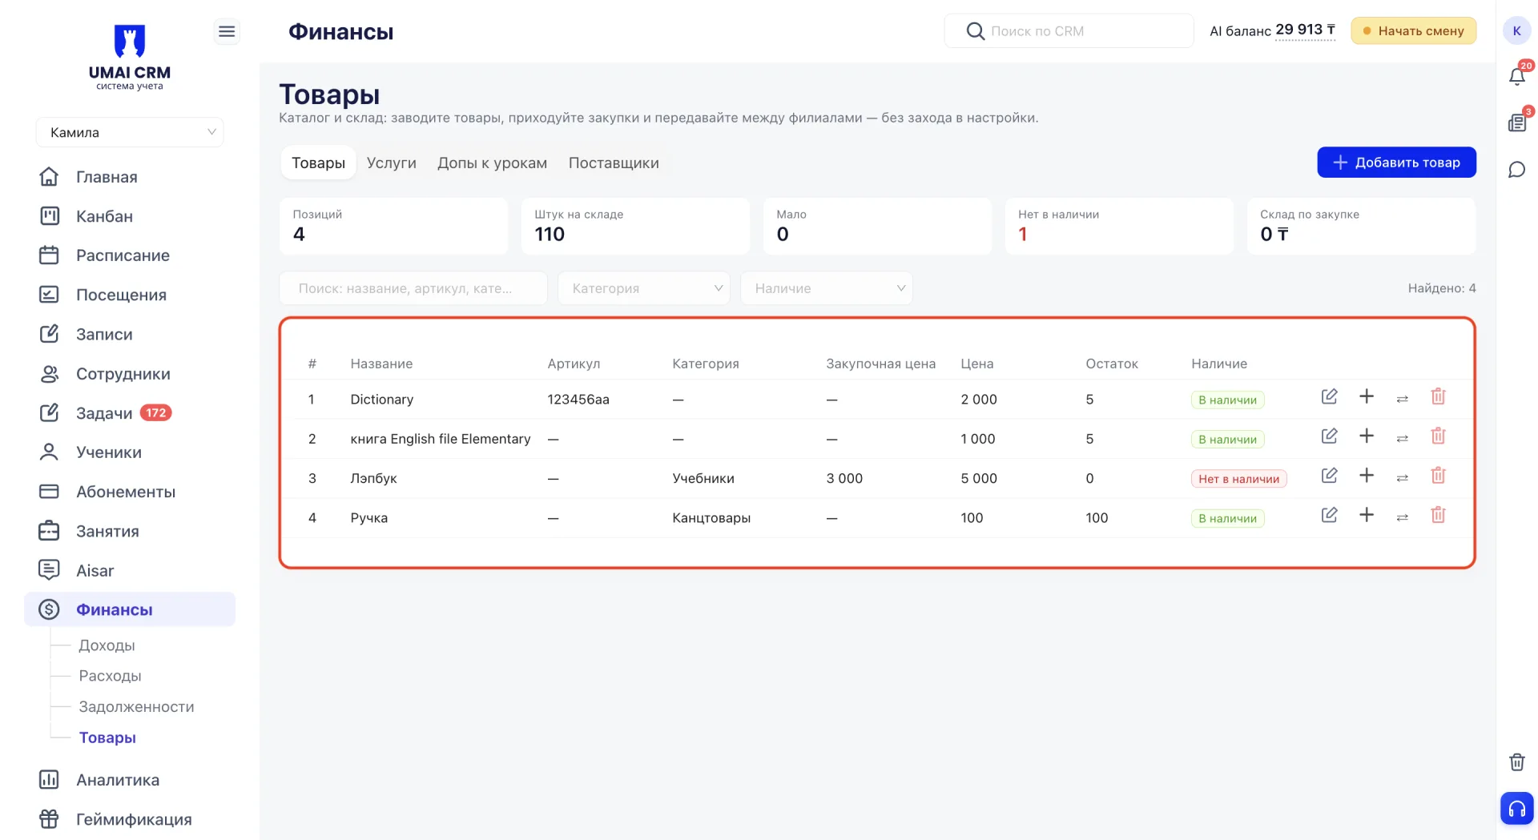Open the headset support button
Image resolution: width=1538 pixels, height=840 pixels.
[x=1517, y=809]
